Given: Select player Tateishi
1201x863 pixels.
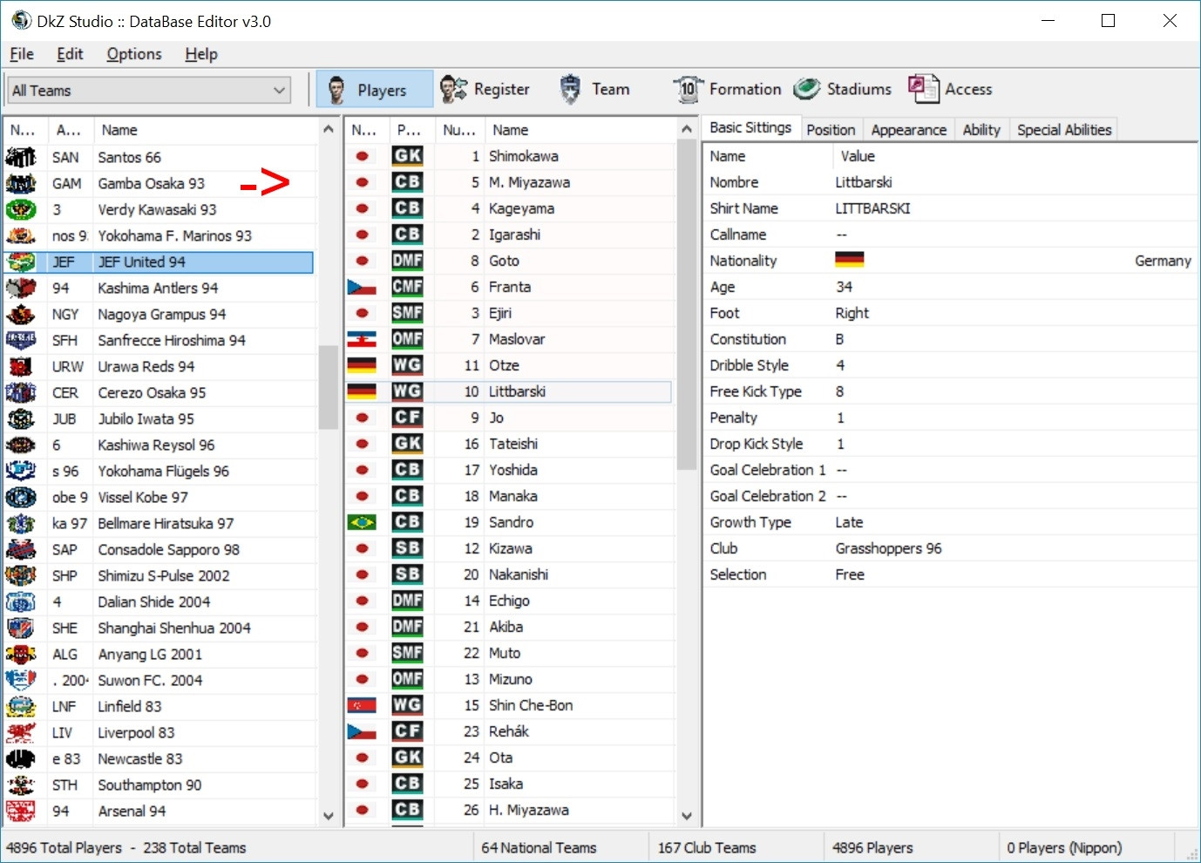Looking at the screenshot, I should click(x=509, y=444).
